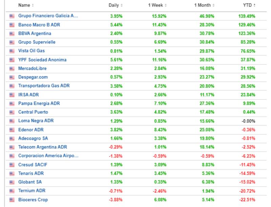Open the Tenaris ADR stock link
Screen dimensions: 271x207
(31, 173)
